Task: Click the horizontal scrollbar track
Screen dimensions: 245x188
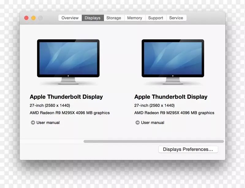Action: coord(123,141)
